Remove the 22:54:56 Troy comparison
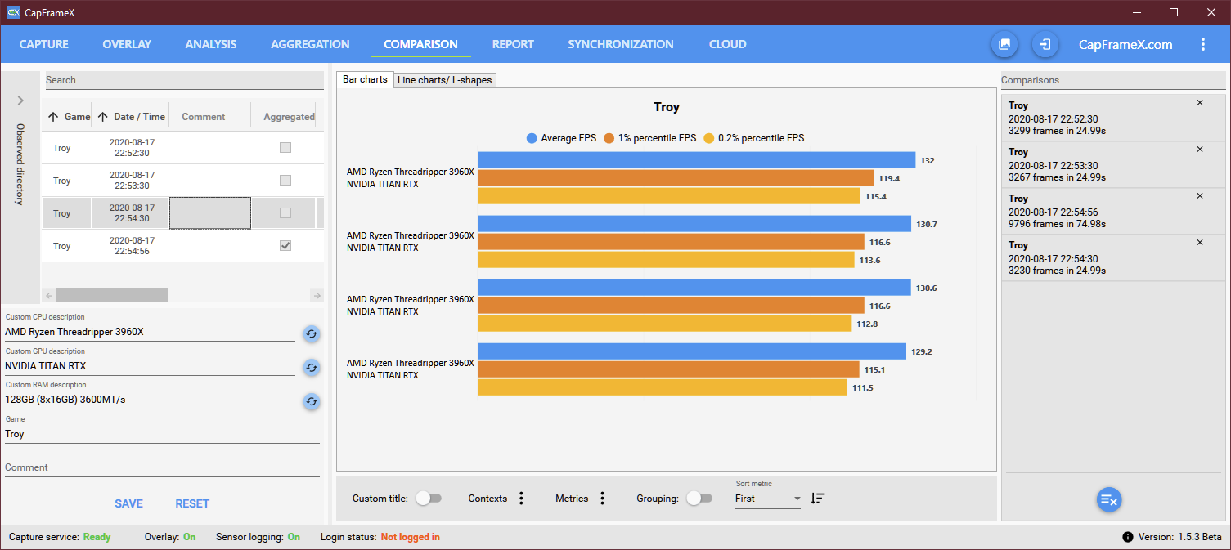The image size is (1231, 550). [x=1200, y=196]
